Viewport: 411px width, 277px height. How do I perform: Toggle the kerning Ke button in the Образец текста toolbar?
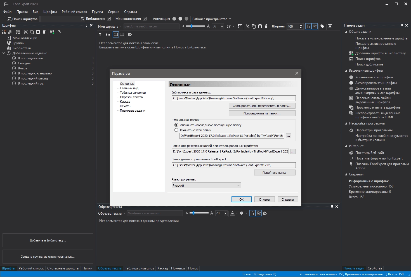click(x=259, y=213)
